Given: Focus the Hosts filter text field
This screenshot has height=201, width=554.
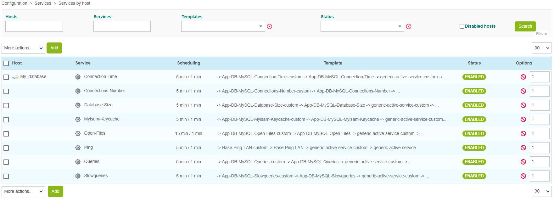Looking at the screenshot, I should coord(34,26).
